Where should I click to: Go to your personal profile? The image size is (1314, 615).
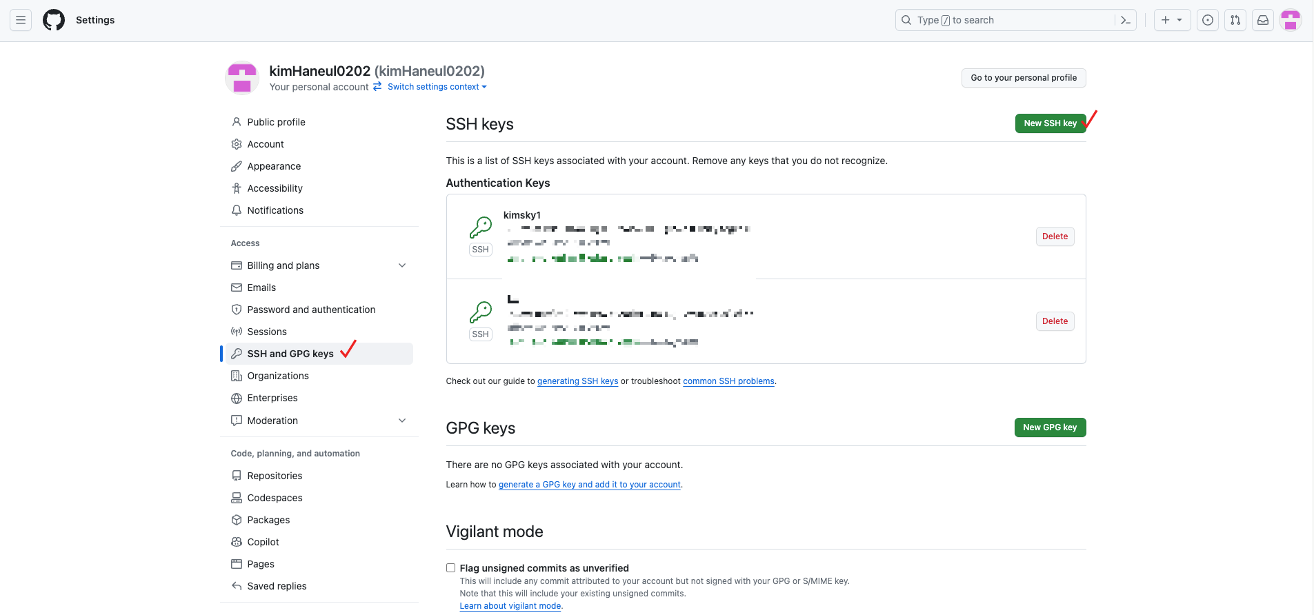click(x=1024, y=78)
